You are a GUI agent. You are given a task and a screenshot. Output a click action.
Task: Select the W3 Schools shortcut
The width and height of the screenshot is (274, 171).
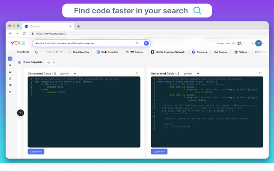134,52
